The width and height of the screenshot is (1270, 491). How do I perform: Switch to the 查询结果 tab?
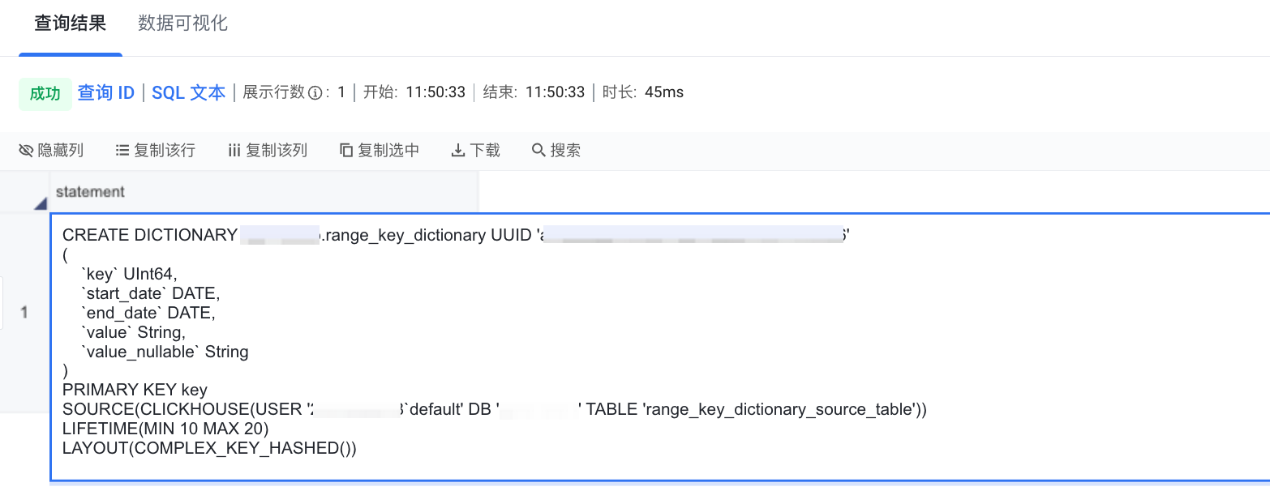tap(70, 23)
